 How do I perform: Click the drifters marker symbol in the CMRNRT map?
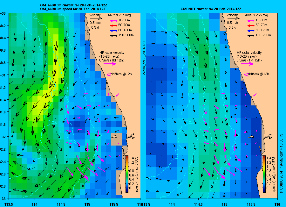point(246,75)
